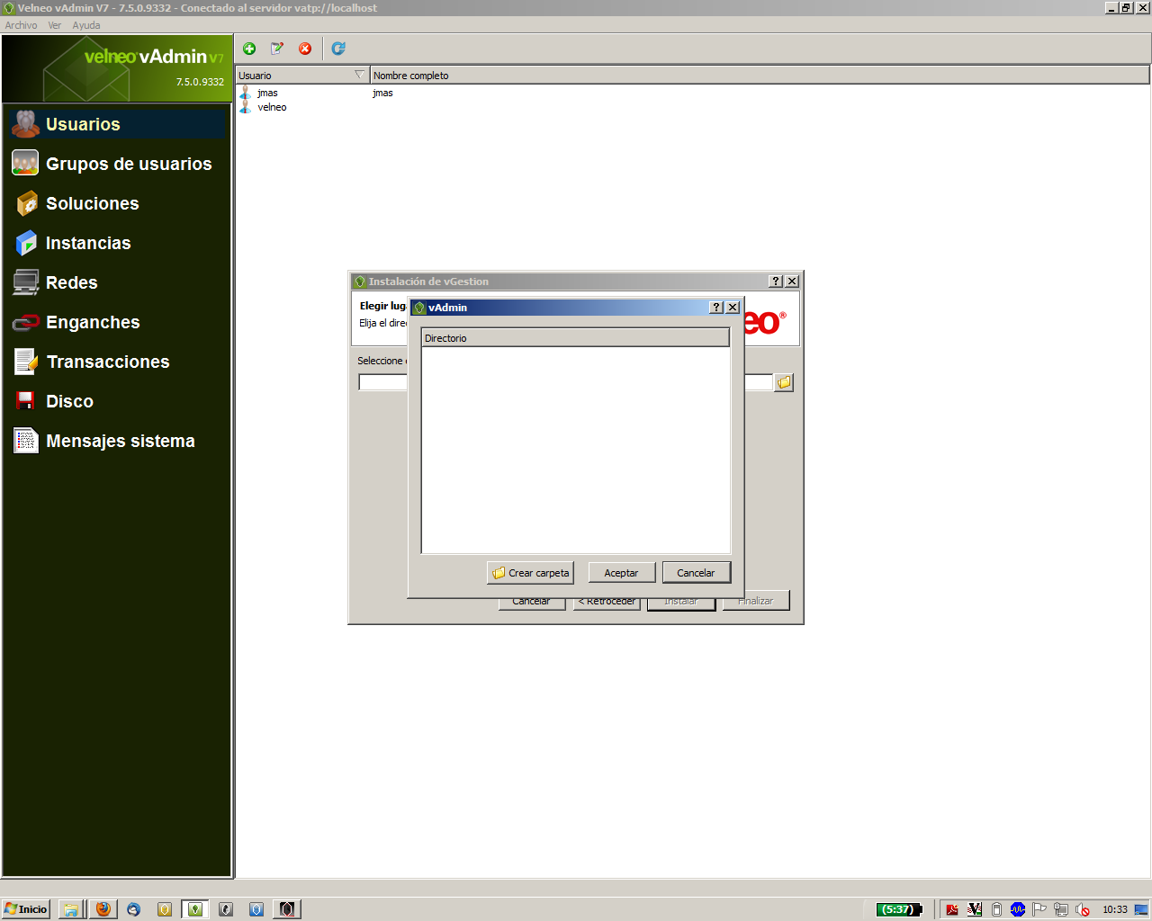Image resolution: width=1152 pixels, height=921 pixels.
Task: Go to the Instancias section
Action: click(x=117, y=243)
